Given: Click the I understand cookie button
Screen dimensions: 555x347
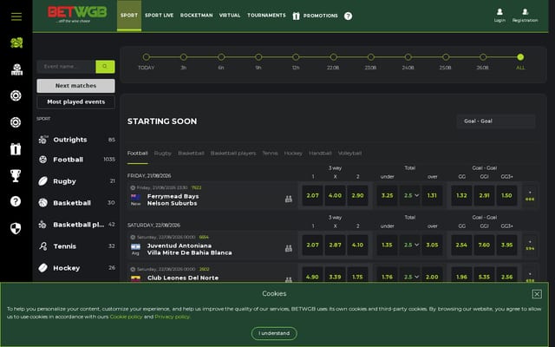Looking at the screenshot, I should click(274, 333).
